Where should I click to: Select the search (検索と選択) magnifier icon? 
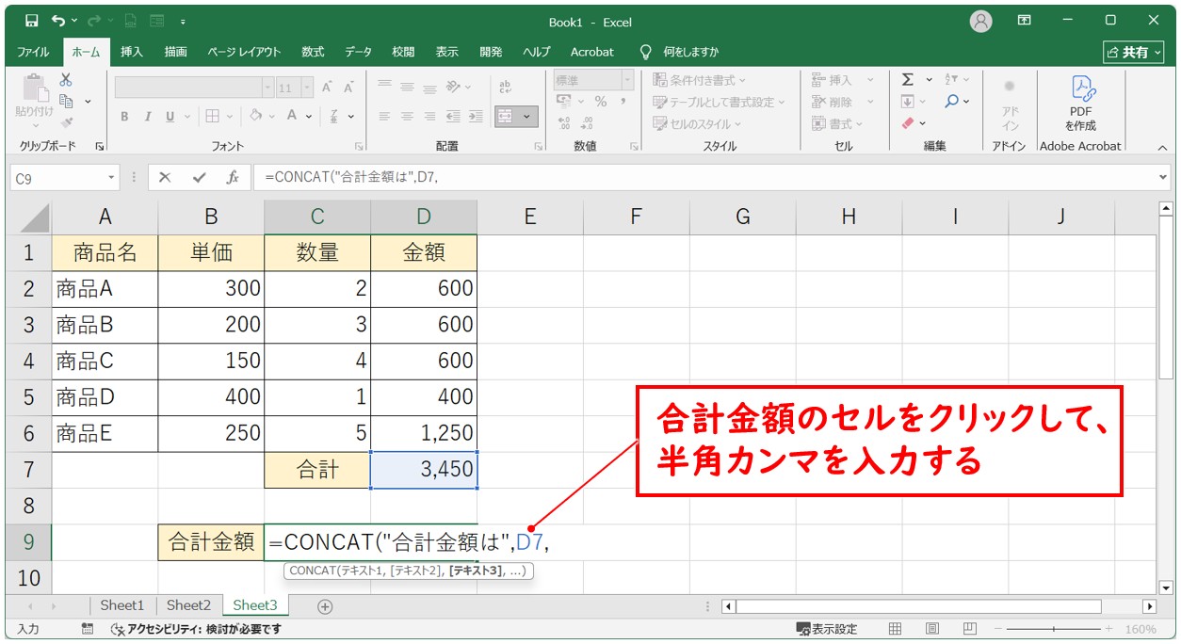[953, 101]
